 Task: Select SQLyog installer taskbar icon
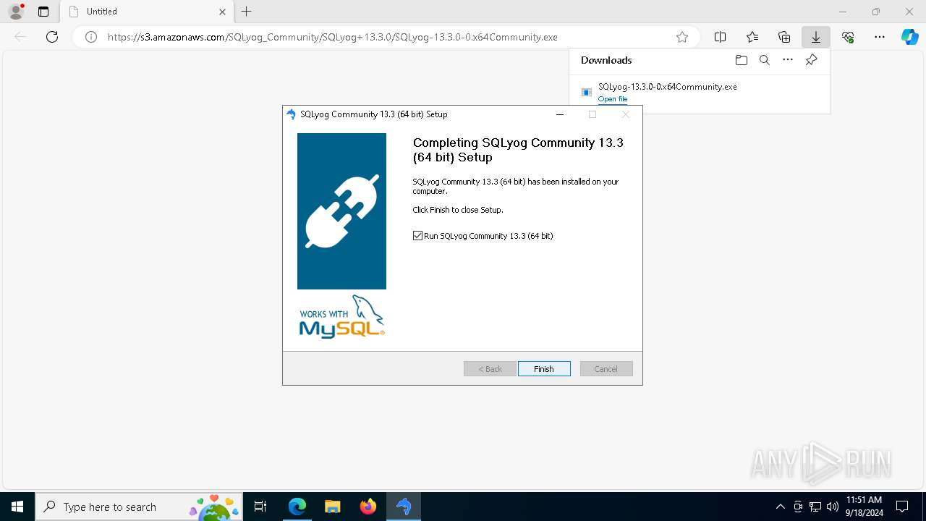404,507
